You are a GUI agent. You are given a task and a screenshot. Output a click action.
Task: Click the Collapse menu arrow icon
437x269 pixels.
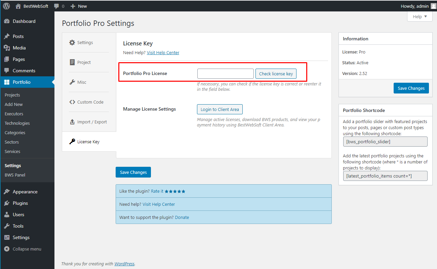coord(7,249)
